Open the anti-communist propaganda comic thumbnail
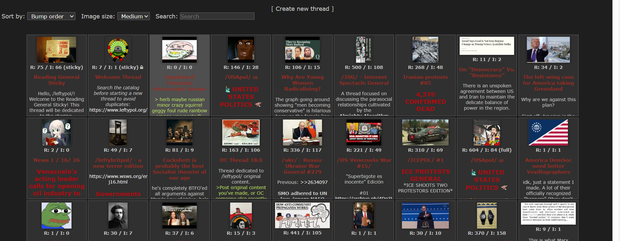The width and height of the screenshot is (620, 241). pos(302,215)
